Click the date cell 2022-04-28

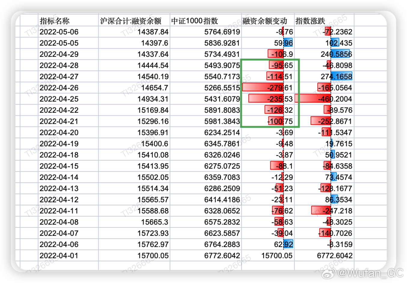pyautogui.click(x=68, y=65)
